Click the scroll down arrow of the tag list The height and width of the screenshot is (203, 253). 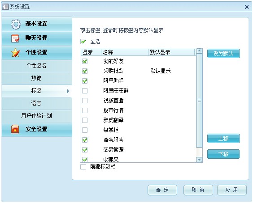(x=199, y=160)
